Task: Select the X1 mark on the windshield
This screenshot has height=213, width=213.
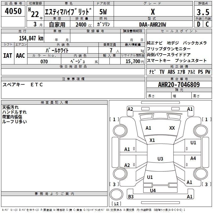Action: pyautogui.click(x=152, y=140)
